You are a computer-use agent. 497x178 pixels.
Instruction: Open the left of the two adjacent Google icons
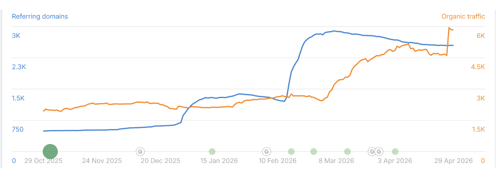tap(372, 151)
